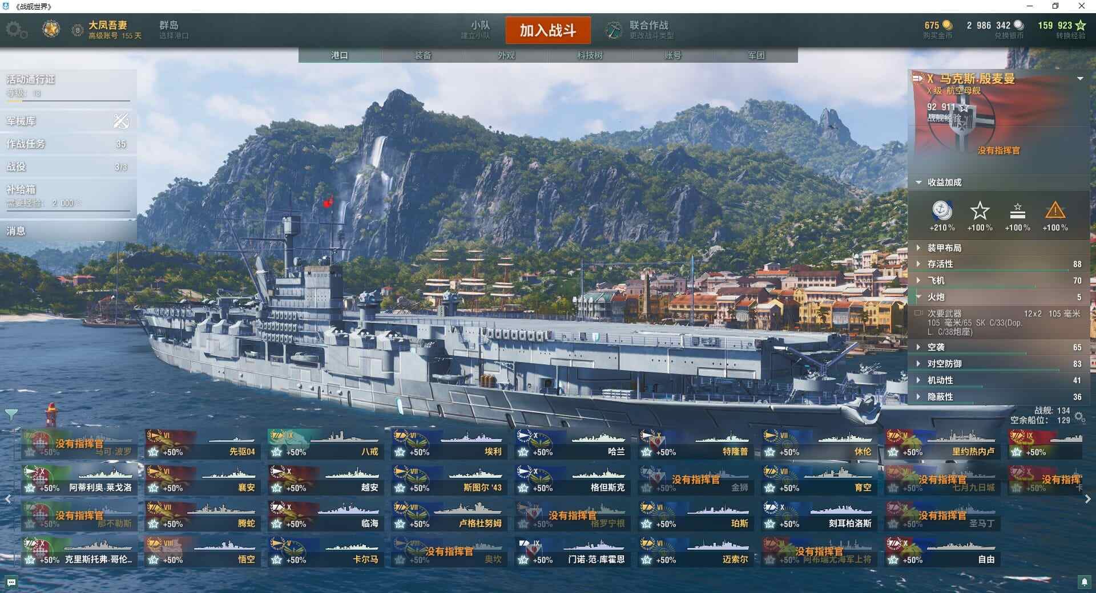Open the 军械库 panel entry

point(68,121)
